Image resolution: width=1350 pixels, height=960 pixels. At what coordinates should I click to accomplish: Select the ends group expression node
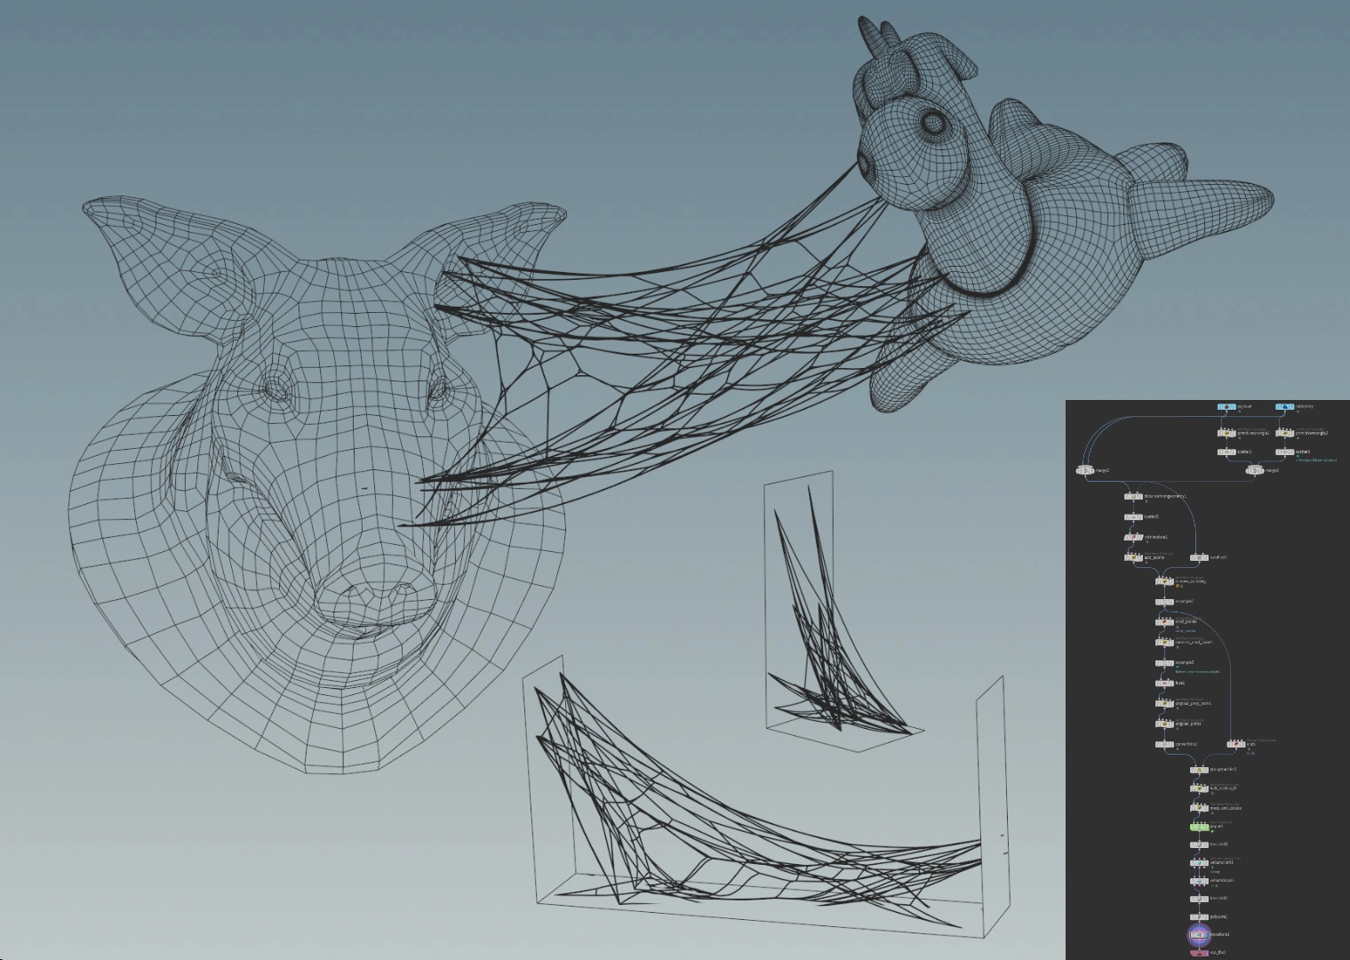point(1235,744)
